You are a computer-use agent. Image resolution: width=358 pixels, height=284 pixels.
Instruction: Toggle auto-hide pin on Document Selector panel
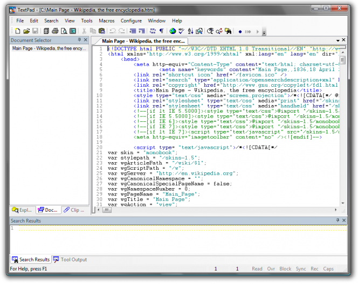click(79, 40)
